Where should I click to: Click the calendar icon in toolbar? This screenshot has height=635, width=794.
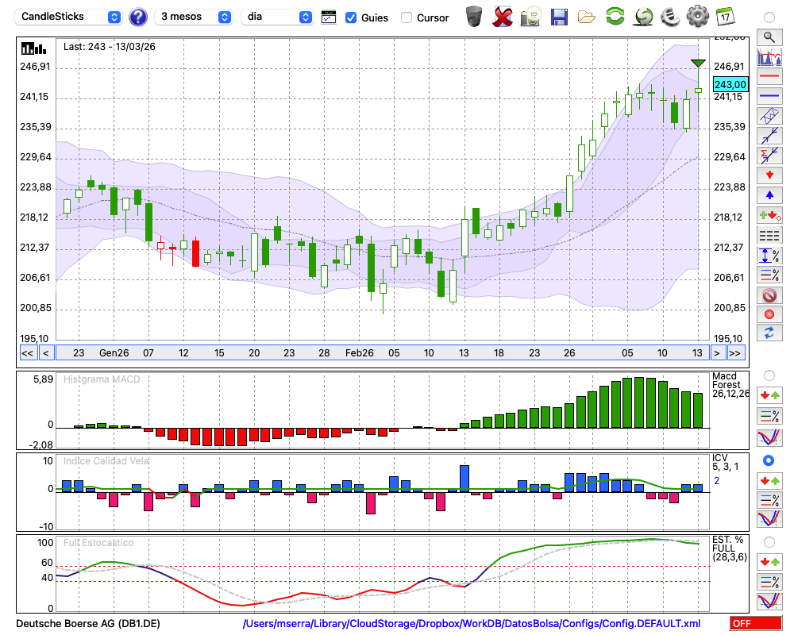[x=725, y=17]
